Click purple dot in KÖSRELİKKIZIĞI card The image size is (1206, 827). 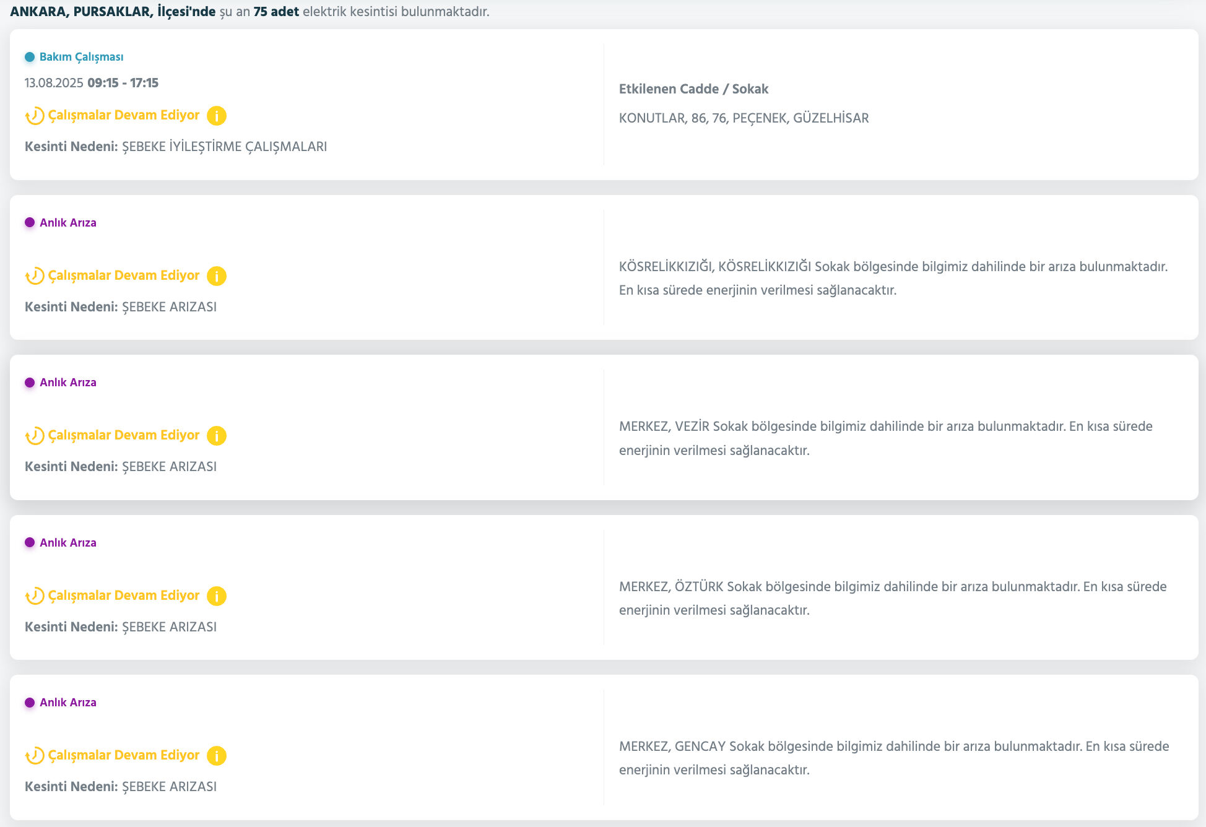[x=30, y=222]
